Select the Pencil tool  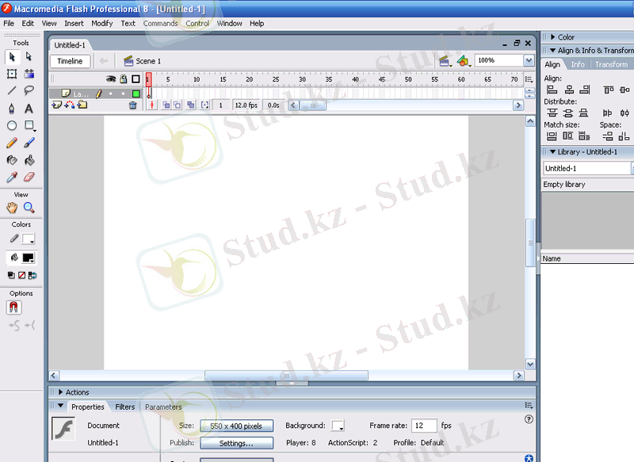tap(12, 143)
